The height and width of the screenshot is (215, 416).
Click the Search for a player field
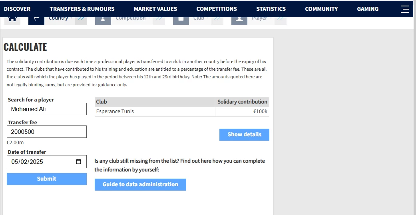[x=47, y=109]
